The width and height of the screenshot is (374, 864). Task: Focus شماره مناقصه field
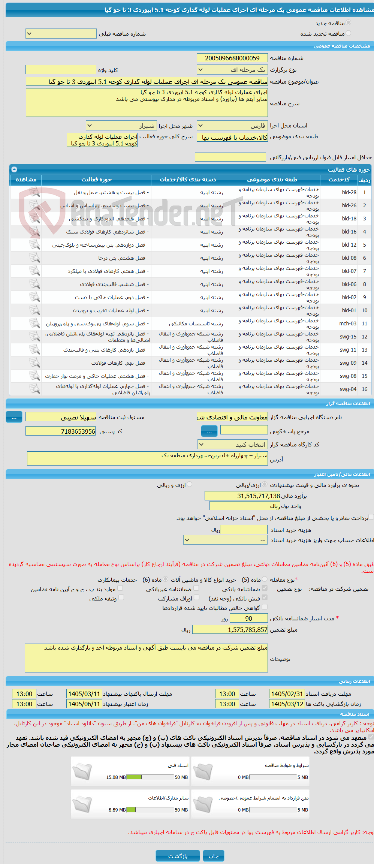[232, 58]
